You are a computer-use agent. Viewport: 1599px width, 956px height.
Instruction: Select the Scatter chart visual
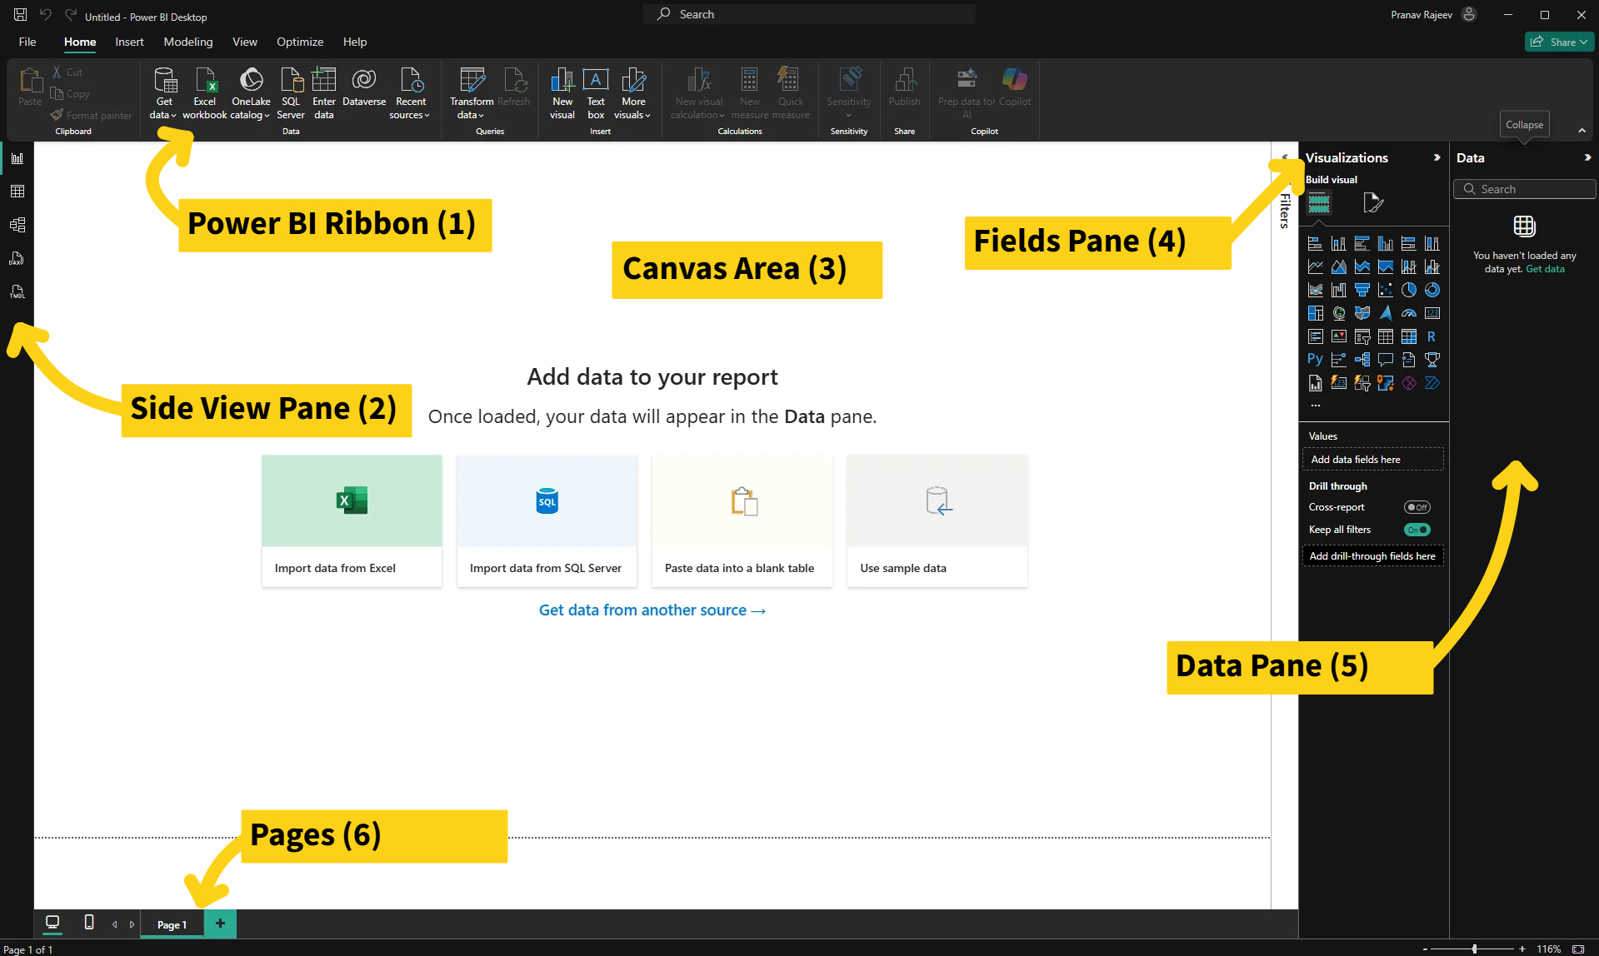[1385, 290]
